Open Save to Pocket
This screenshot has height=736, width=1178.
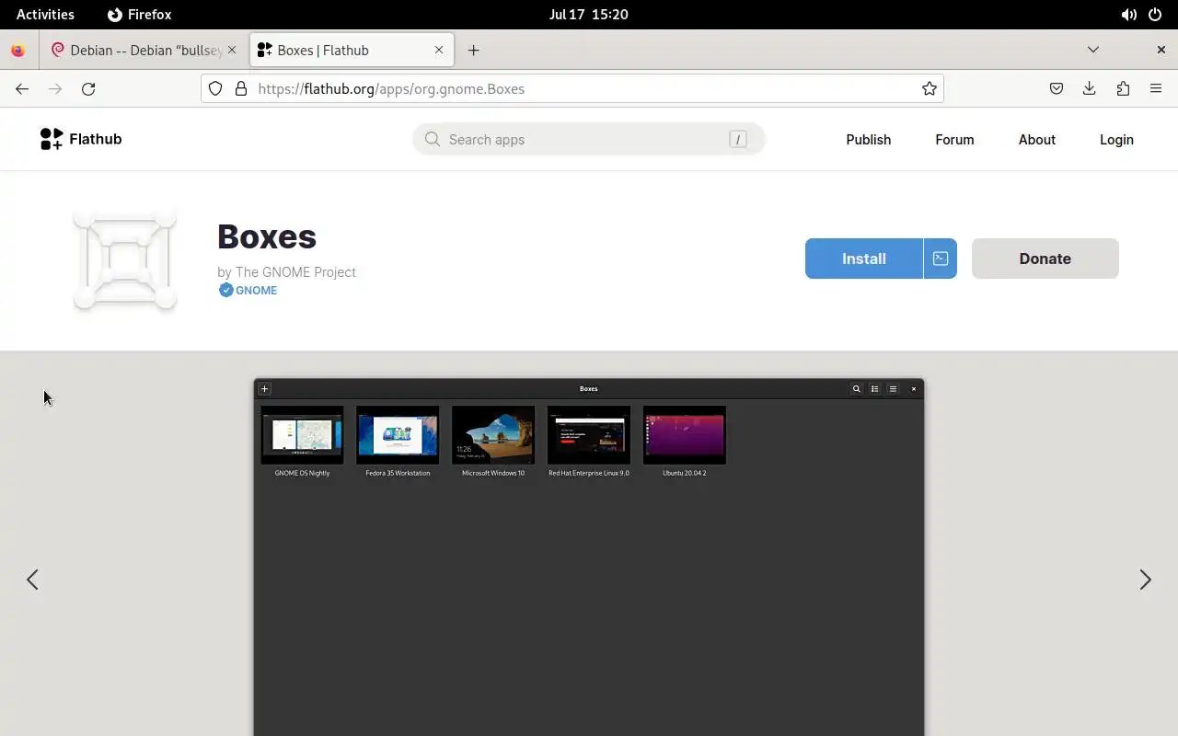click(x=1057, y=88)
